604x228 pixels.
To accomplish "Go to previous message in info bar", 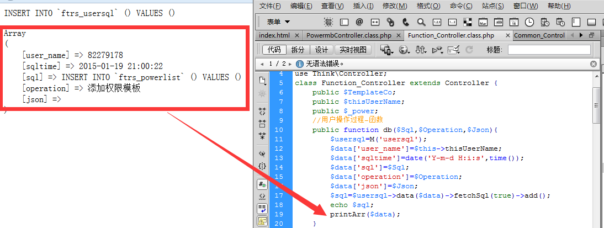I will [x=262, y=63].
